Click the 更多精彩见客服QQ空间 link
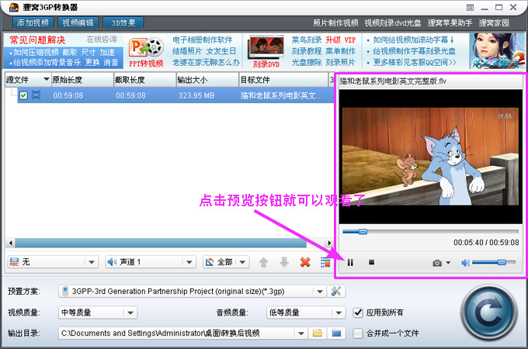The height and width of the screenshot is (349, 528). point(415,62)
